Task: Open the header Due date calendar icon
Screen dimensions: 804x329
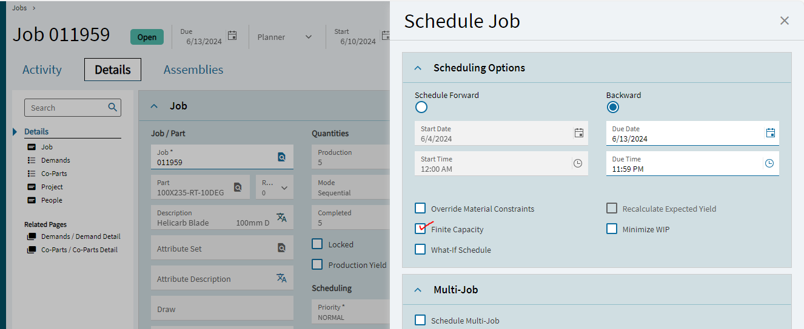Action: coord(232,35)
